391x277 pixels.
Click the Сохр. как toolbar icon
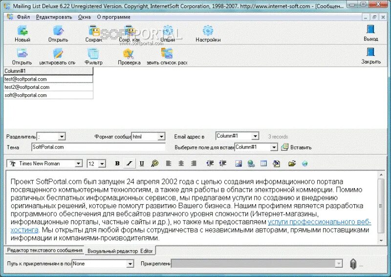(x=130, y=31)
